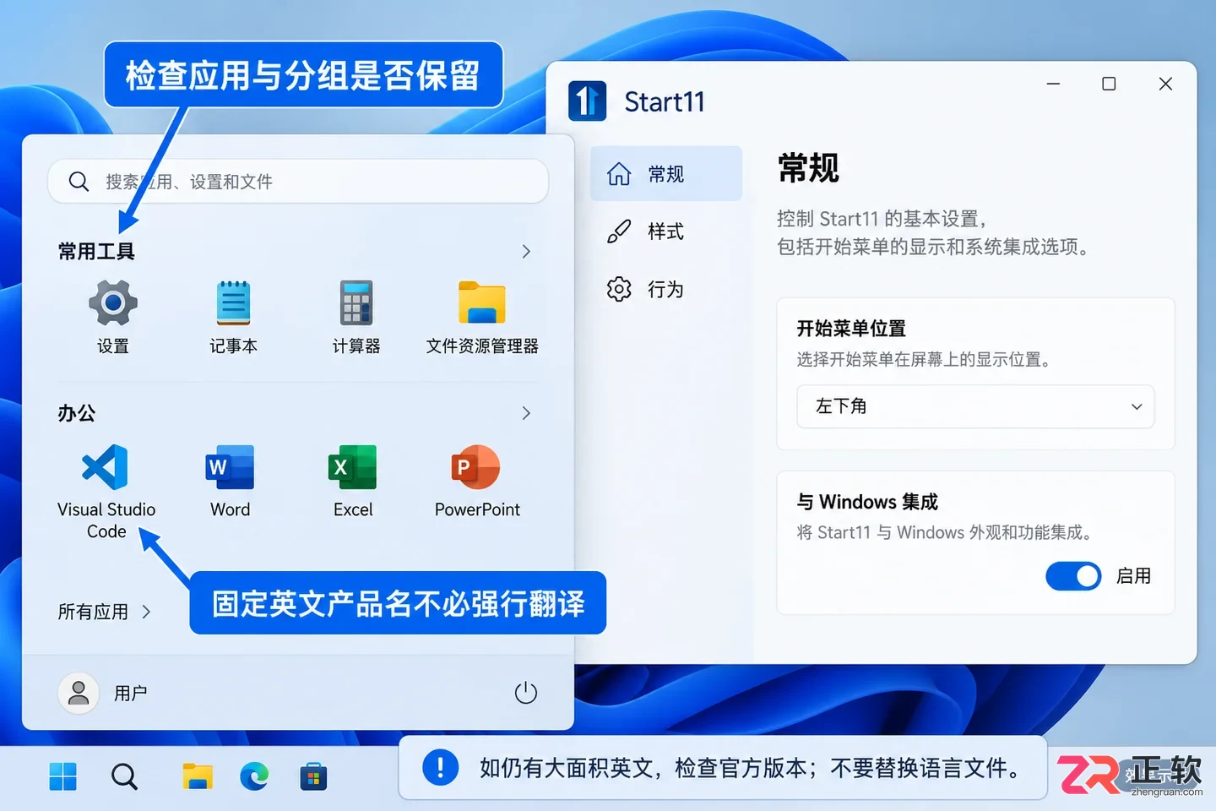
Task: Select the 常规 tab in Start11 sidebar
Action: [x=666, y=174]
